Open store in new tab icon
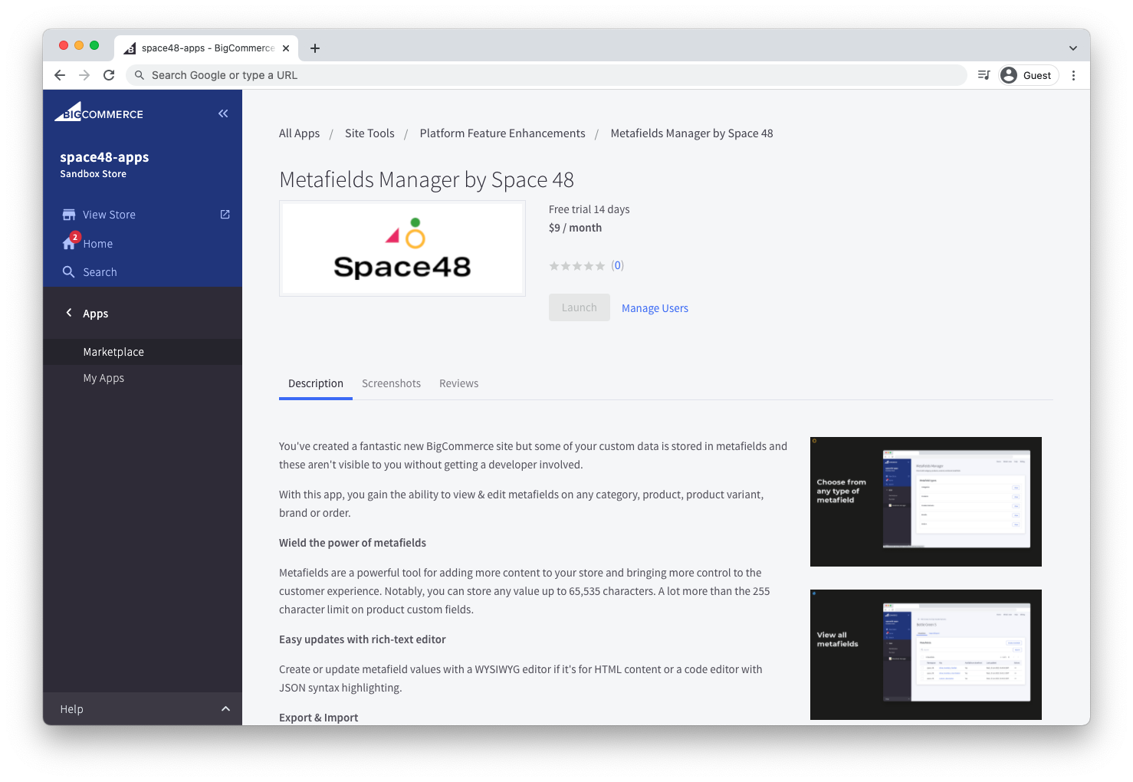Screen dimensions: 1133x782 pyautogui.click(x=225, y=215)
